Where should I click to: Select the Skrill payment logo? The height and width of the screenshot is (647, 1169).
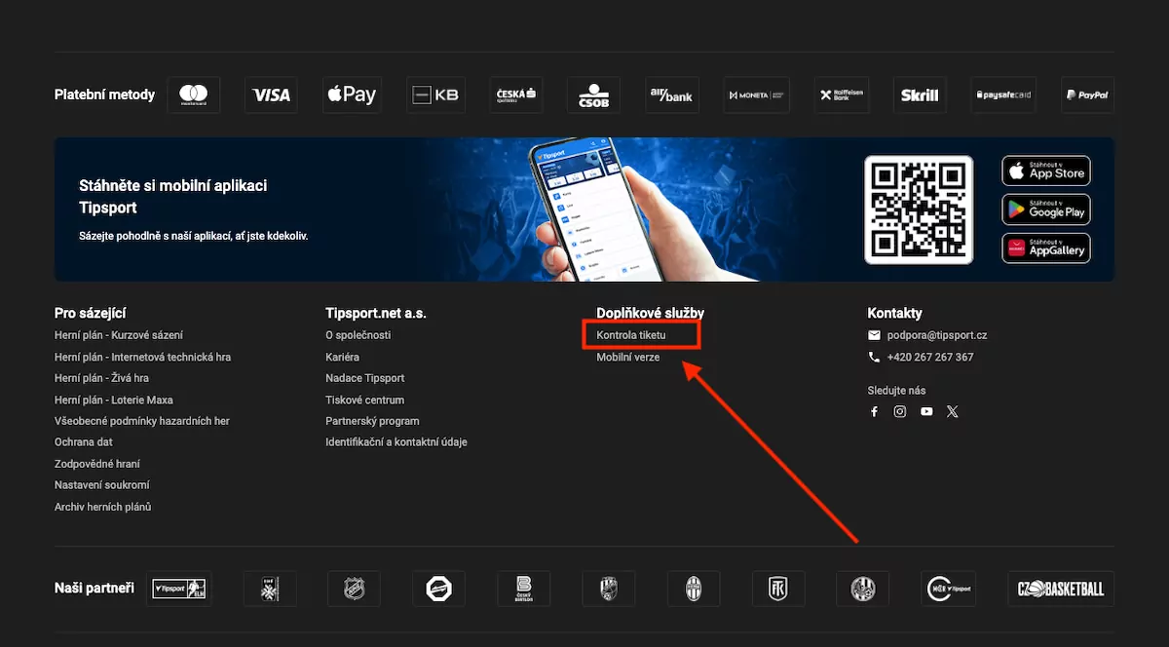coord(920,95)
